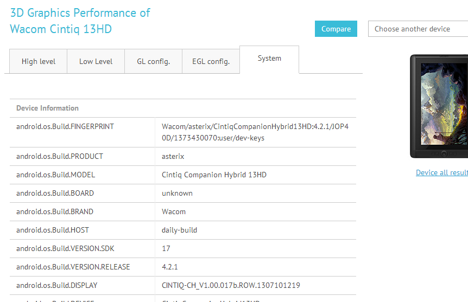The height and width of the screenshot is (302, 468).
Task: Click the Device Information section header
Action: coord(47,108)
